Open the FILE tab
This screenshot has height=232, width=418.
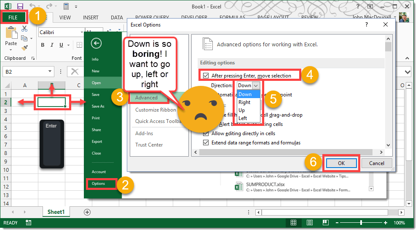click(x=13, y=18)
